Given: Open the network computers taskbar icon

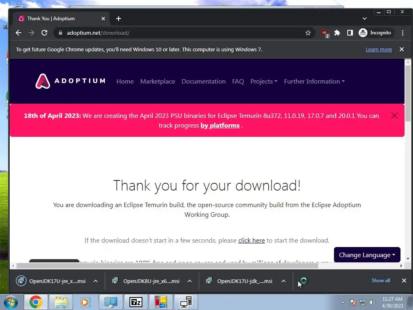Looking at the screenshot, I should coord(186,302).
